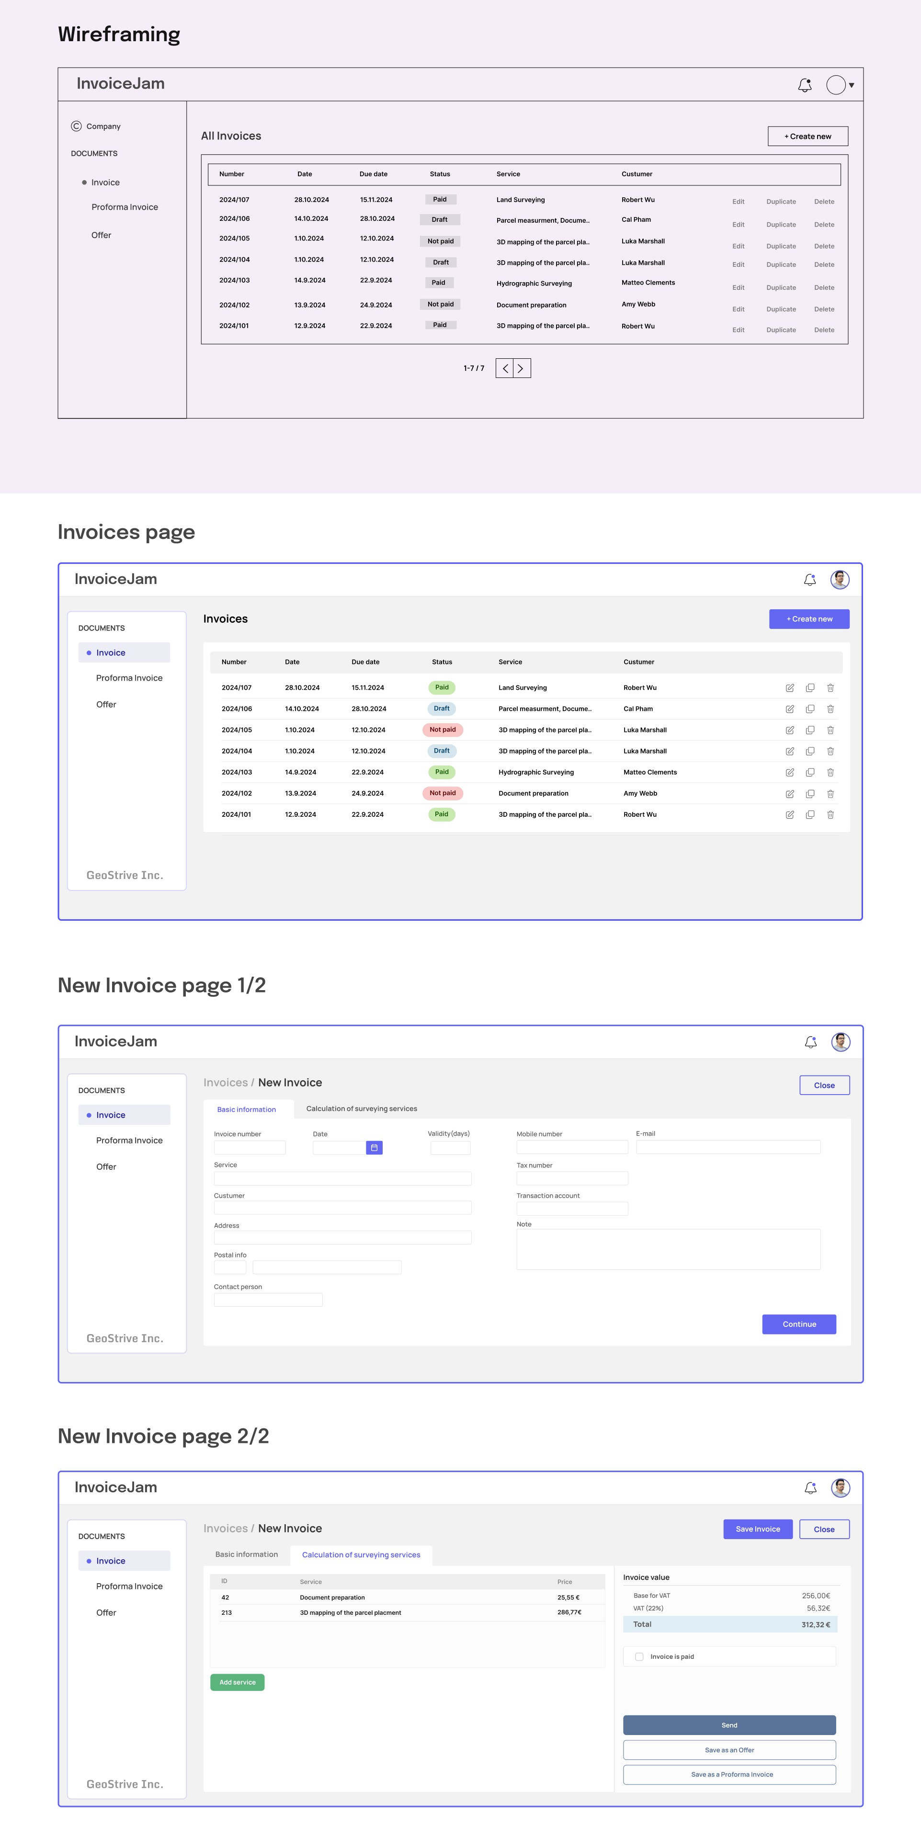The width and height of the screenshot is (921, 1827).
Task: Click duplicate icon for invoice 2024/105
Action: (810, 730)
